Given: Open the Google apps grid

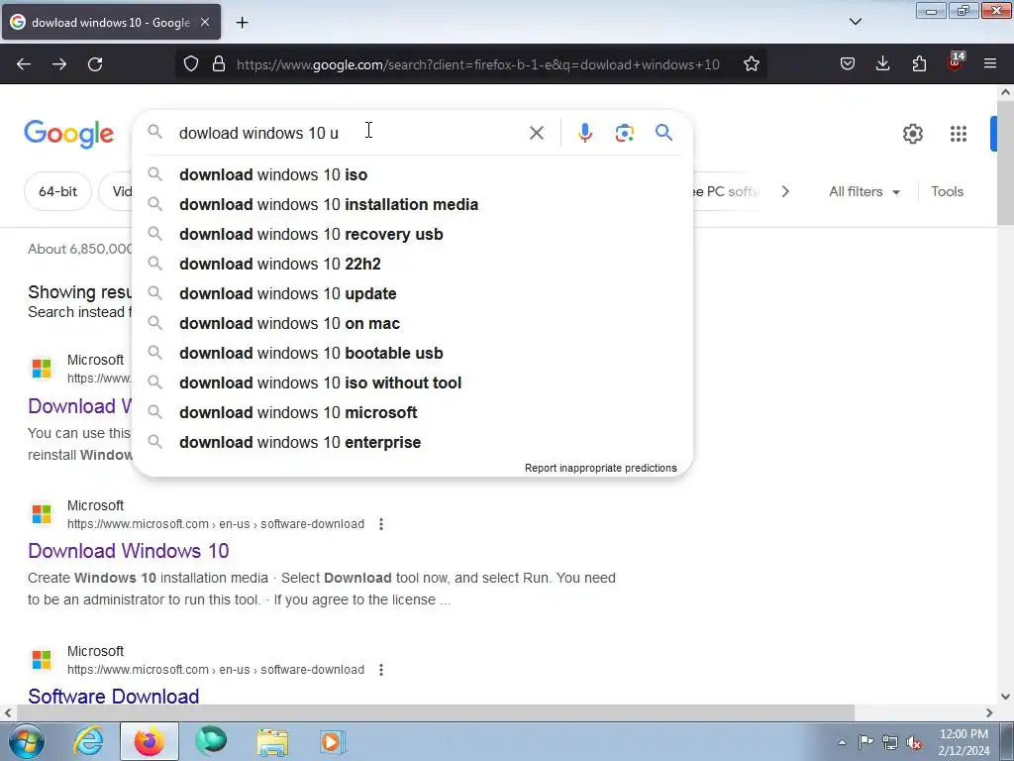Looking at the screenshot, I should click(959, 134).
